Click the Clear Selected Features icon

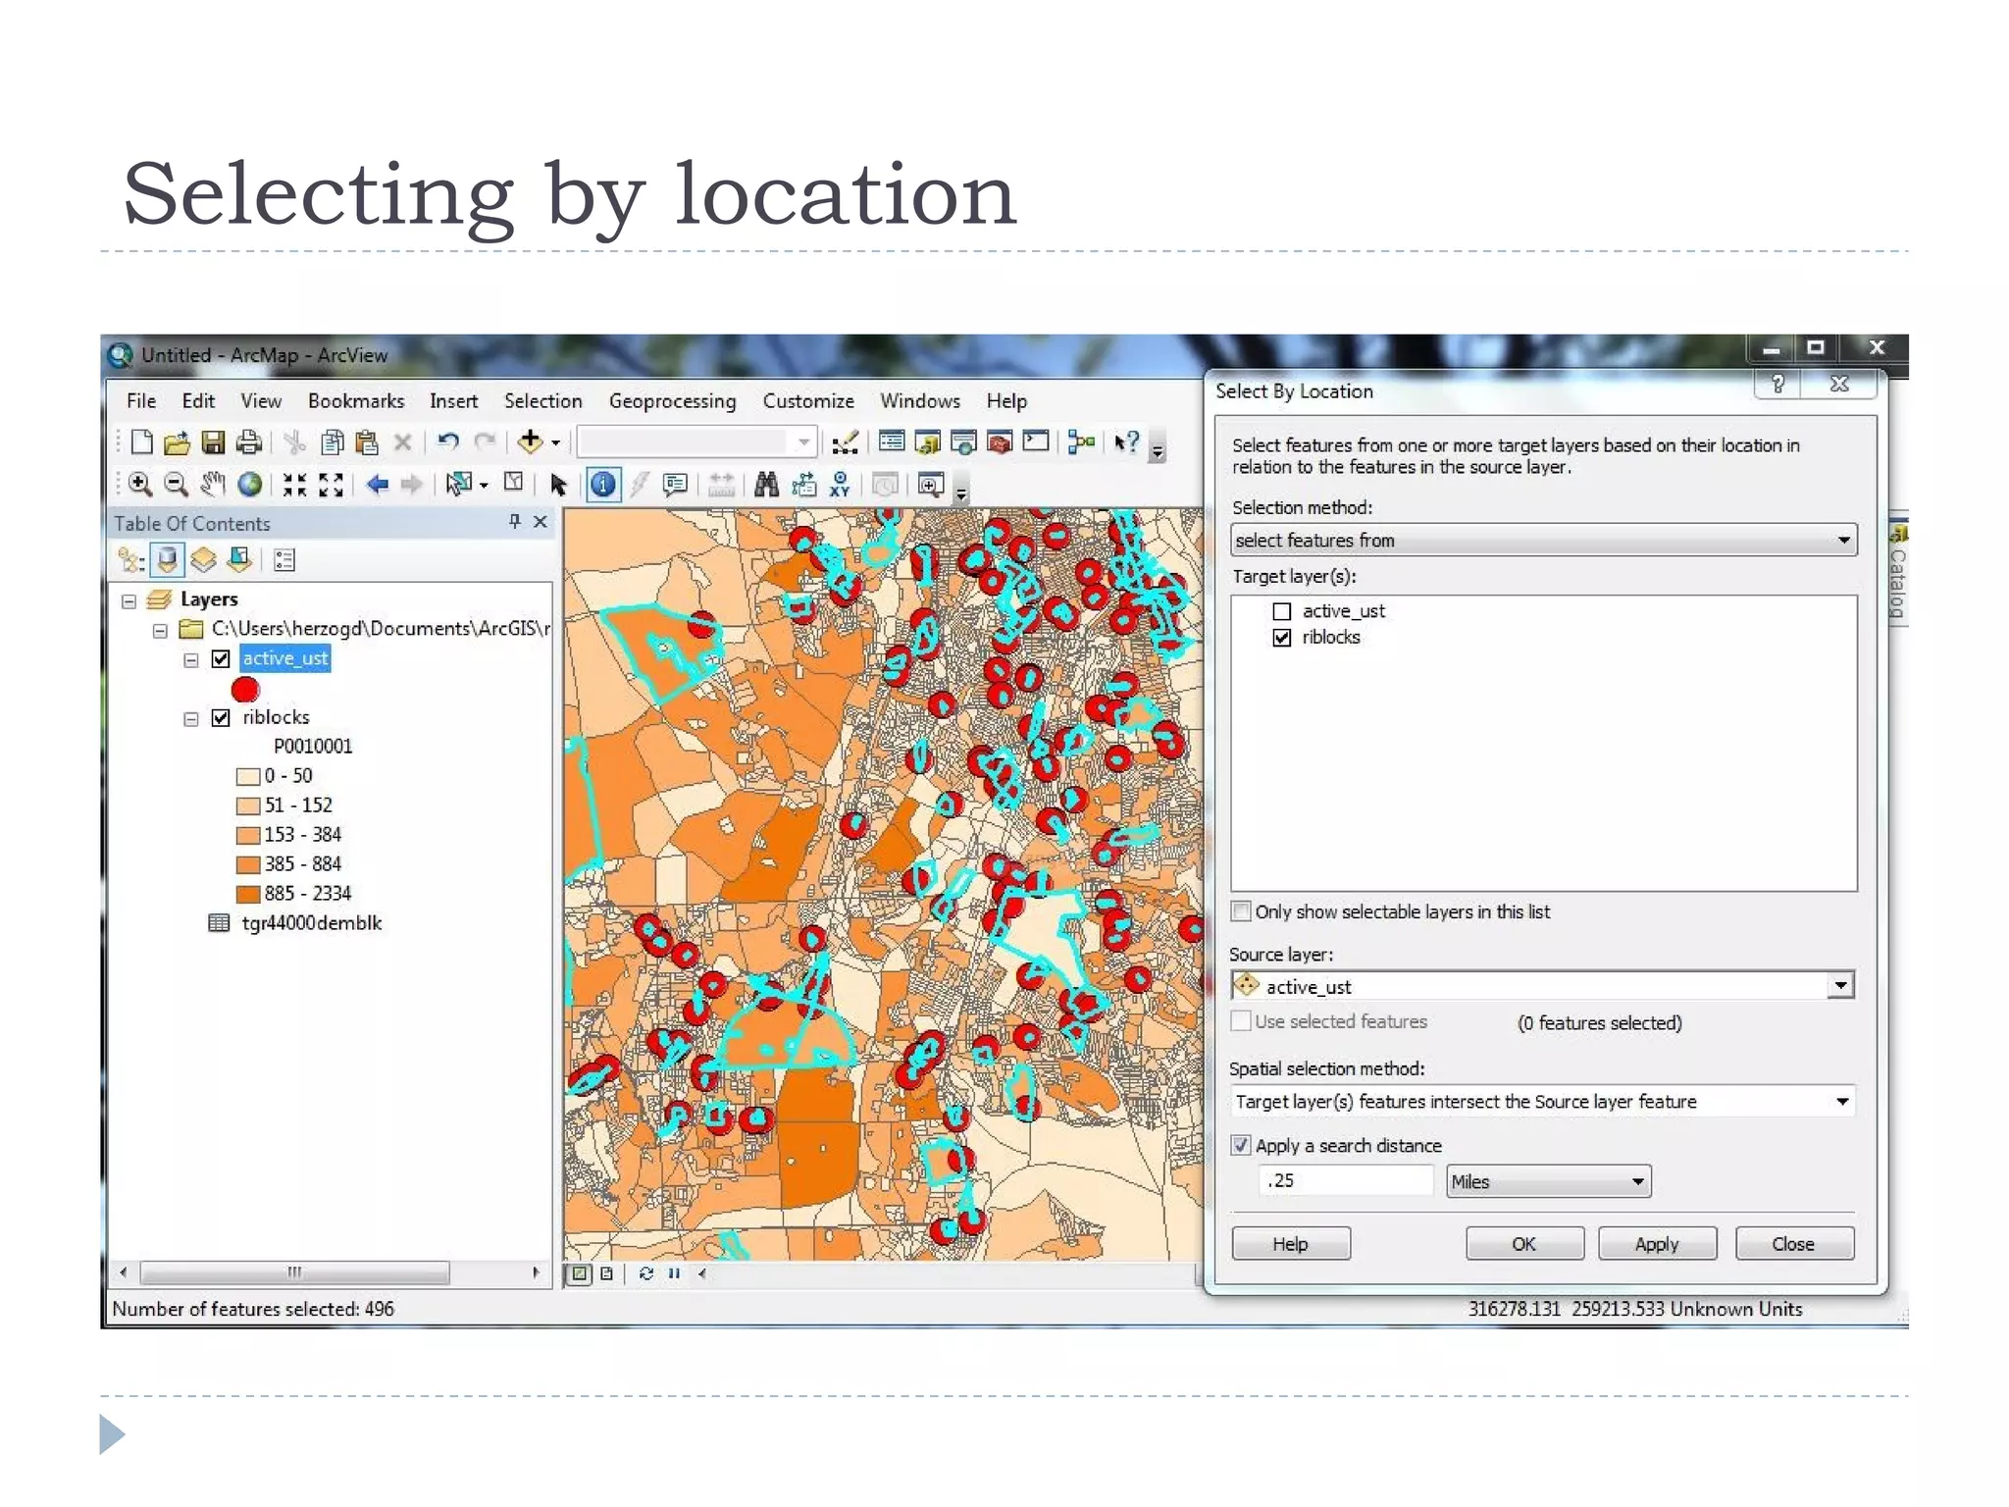click(x=513, y=482)
